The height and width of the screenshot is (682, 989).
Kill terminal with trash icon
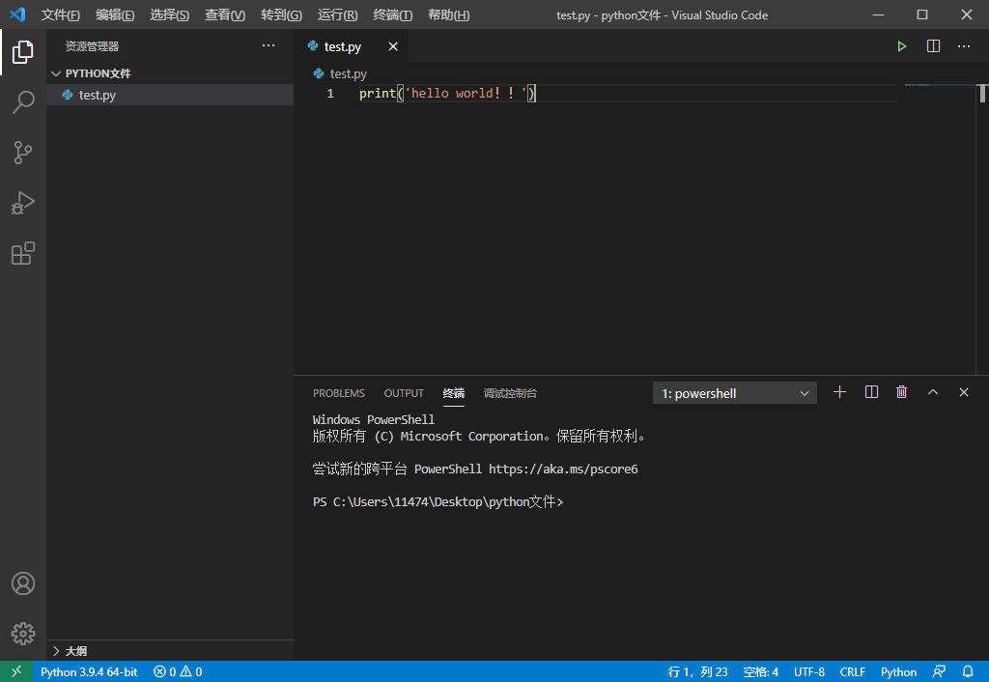(x=902, y=392)
